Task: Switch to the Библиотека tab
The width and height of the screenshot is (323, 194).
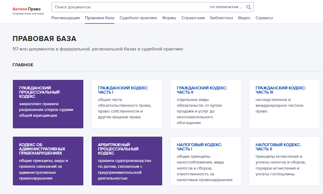Action: click(x=222, y=18)
